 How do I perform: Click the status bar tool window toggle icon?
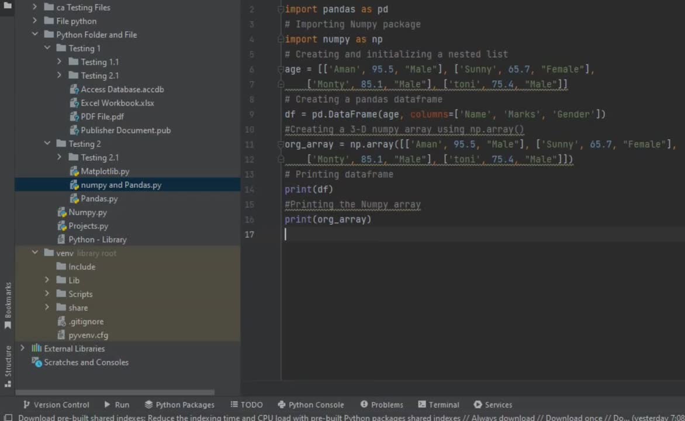point(8,417)
